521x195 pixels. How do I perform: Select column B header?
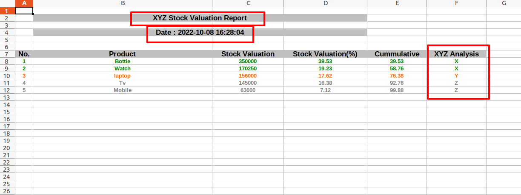click(123, 3)
